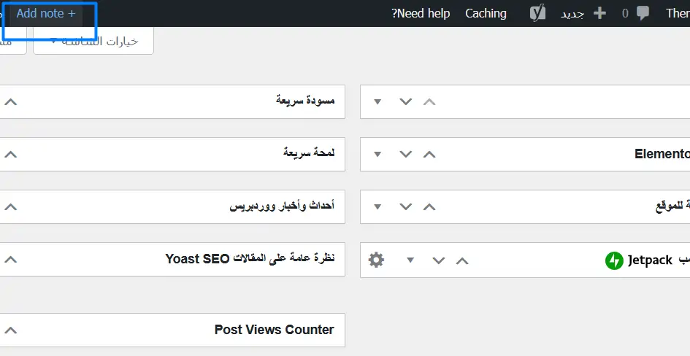Screen dimensions: 690x356
Task: Click the green Jetpack logo icon
Action: tap(614, 260)
